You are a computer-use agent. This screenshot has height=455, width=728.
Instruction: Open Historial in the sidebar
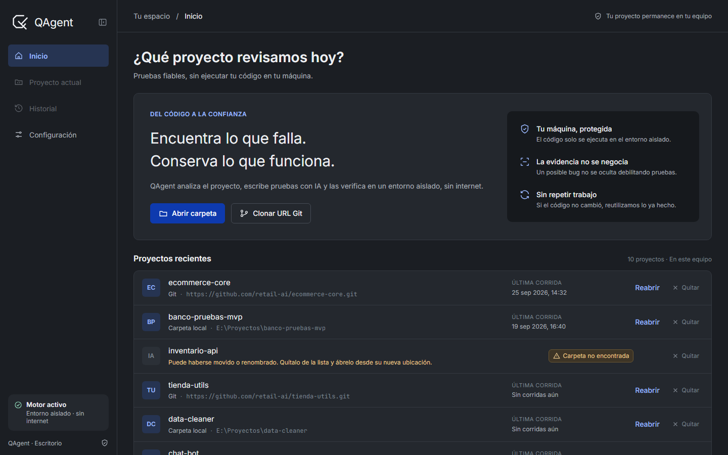click(58, 108)
